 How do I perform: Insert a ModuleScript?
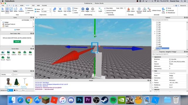pyautogui.click(x=170, y=13)
